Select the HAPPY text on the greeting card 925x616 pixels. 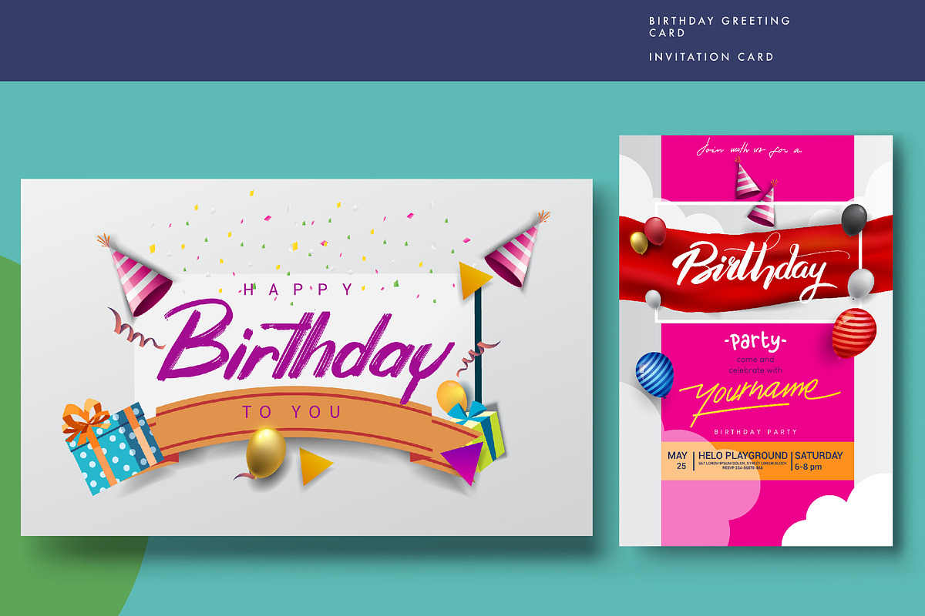(x=298, y=290)
